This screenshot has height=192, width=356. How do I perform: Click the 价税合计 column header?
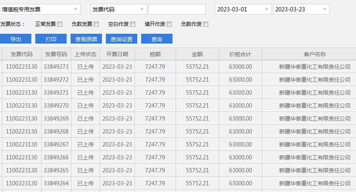pyautogui.click(x=240, y=54)
